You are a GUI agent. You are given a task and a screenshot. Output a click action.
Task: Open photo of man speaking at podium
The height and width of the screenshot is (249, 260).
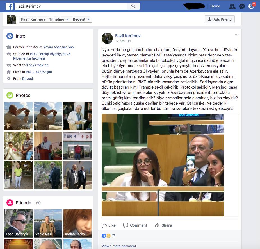(x=48, y=146)
